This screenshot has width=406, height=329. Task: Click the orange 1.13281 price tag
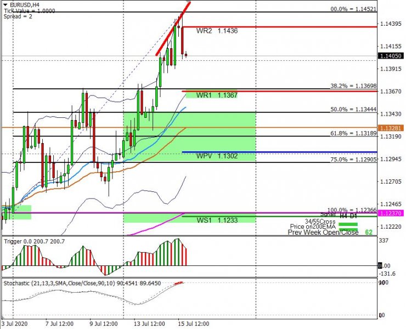[x=390, y=128]
